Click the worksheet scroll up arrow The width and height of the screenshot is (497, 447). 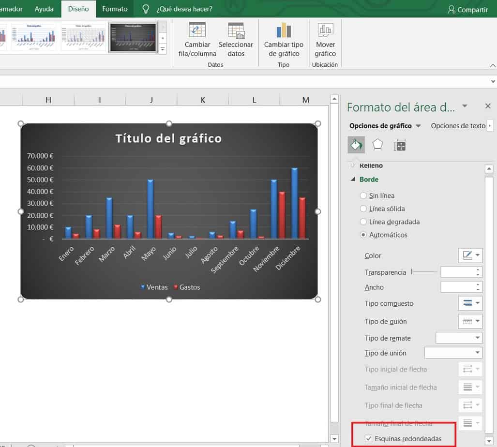[x=334, y=99]
